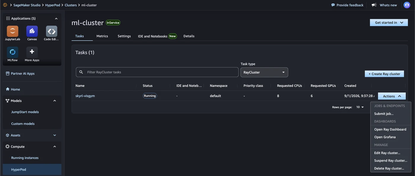Click the search magnifier icon in filter
Viewport: 415px width, 176px height.
click(x=81, y=72)
